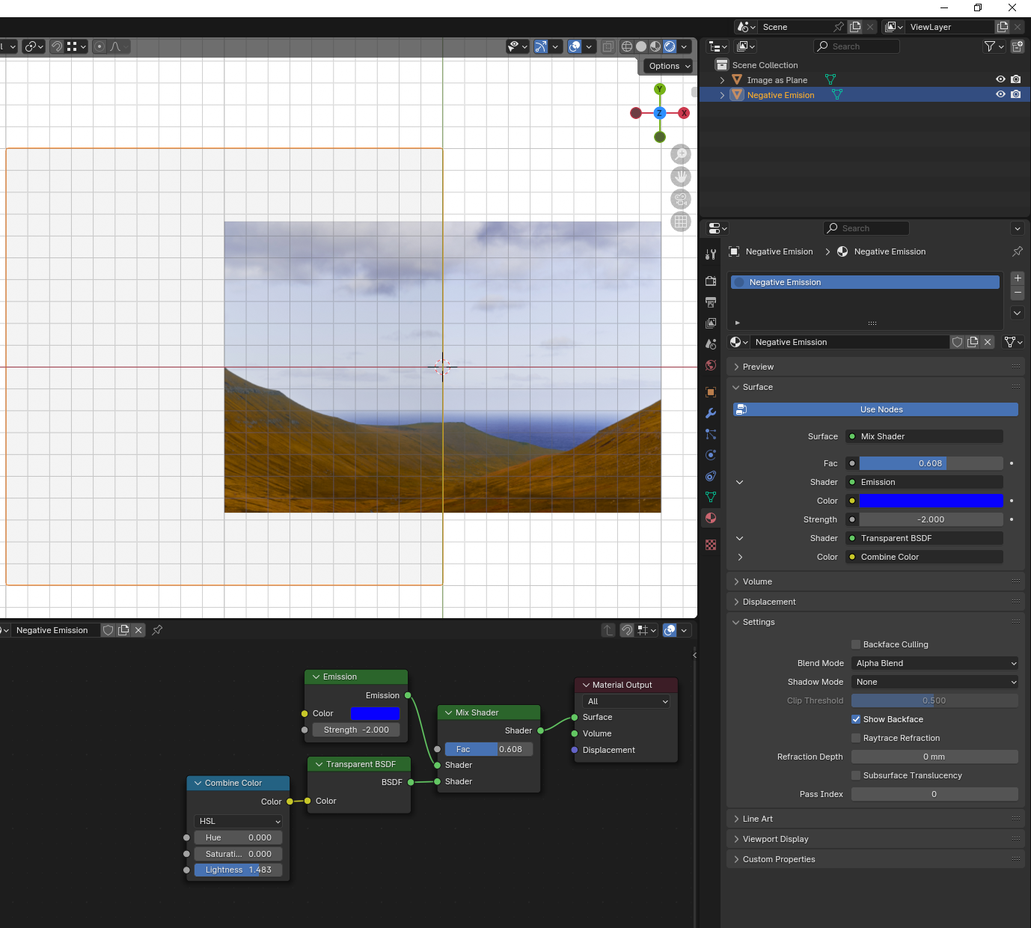Click the viewport pan hand icon

(x=681, y=177)
